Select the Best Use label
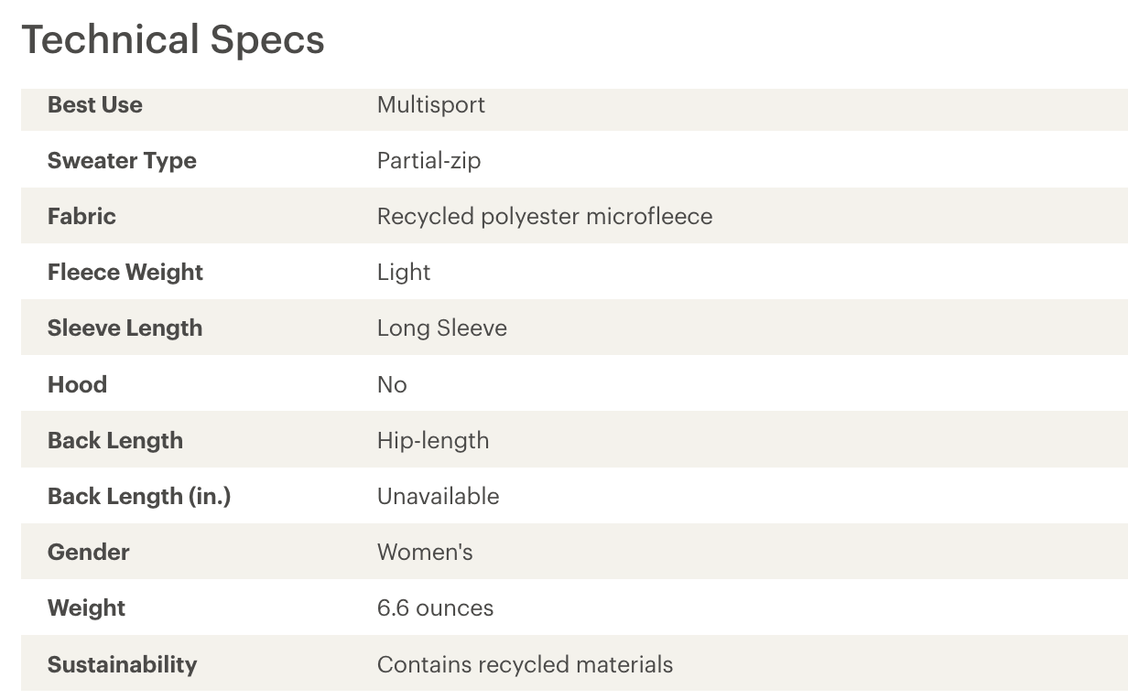 pyautogui.click(x=95, y=104)
